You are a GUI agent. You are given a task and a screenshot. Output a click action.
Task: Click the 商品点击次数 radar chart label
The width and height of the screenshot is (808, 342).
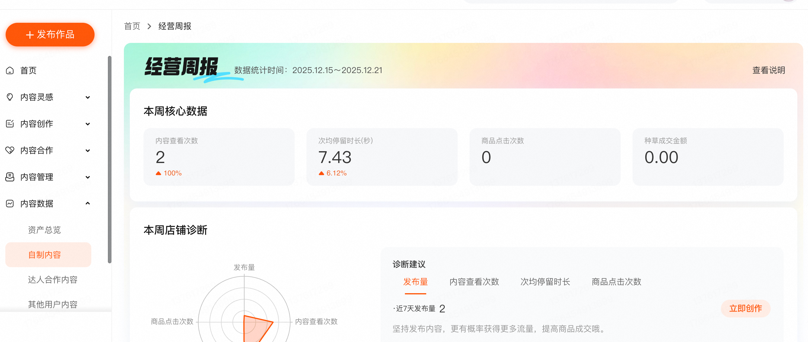click(x=172, y=322)
